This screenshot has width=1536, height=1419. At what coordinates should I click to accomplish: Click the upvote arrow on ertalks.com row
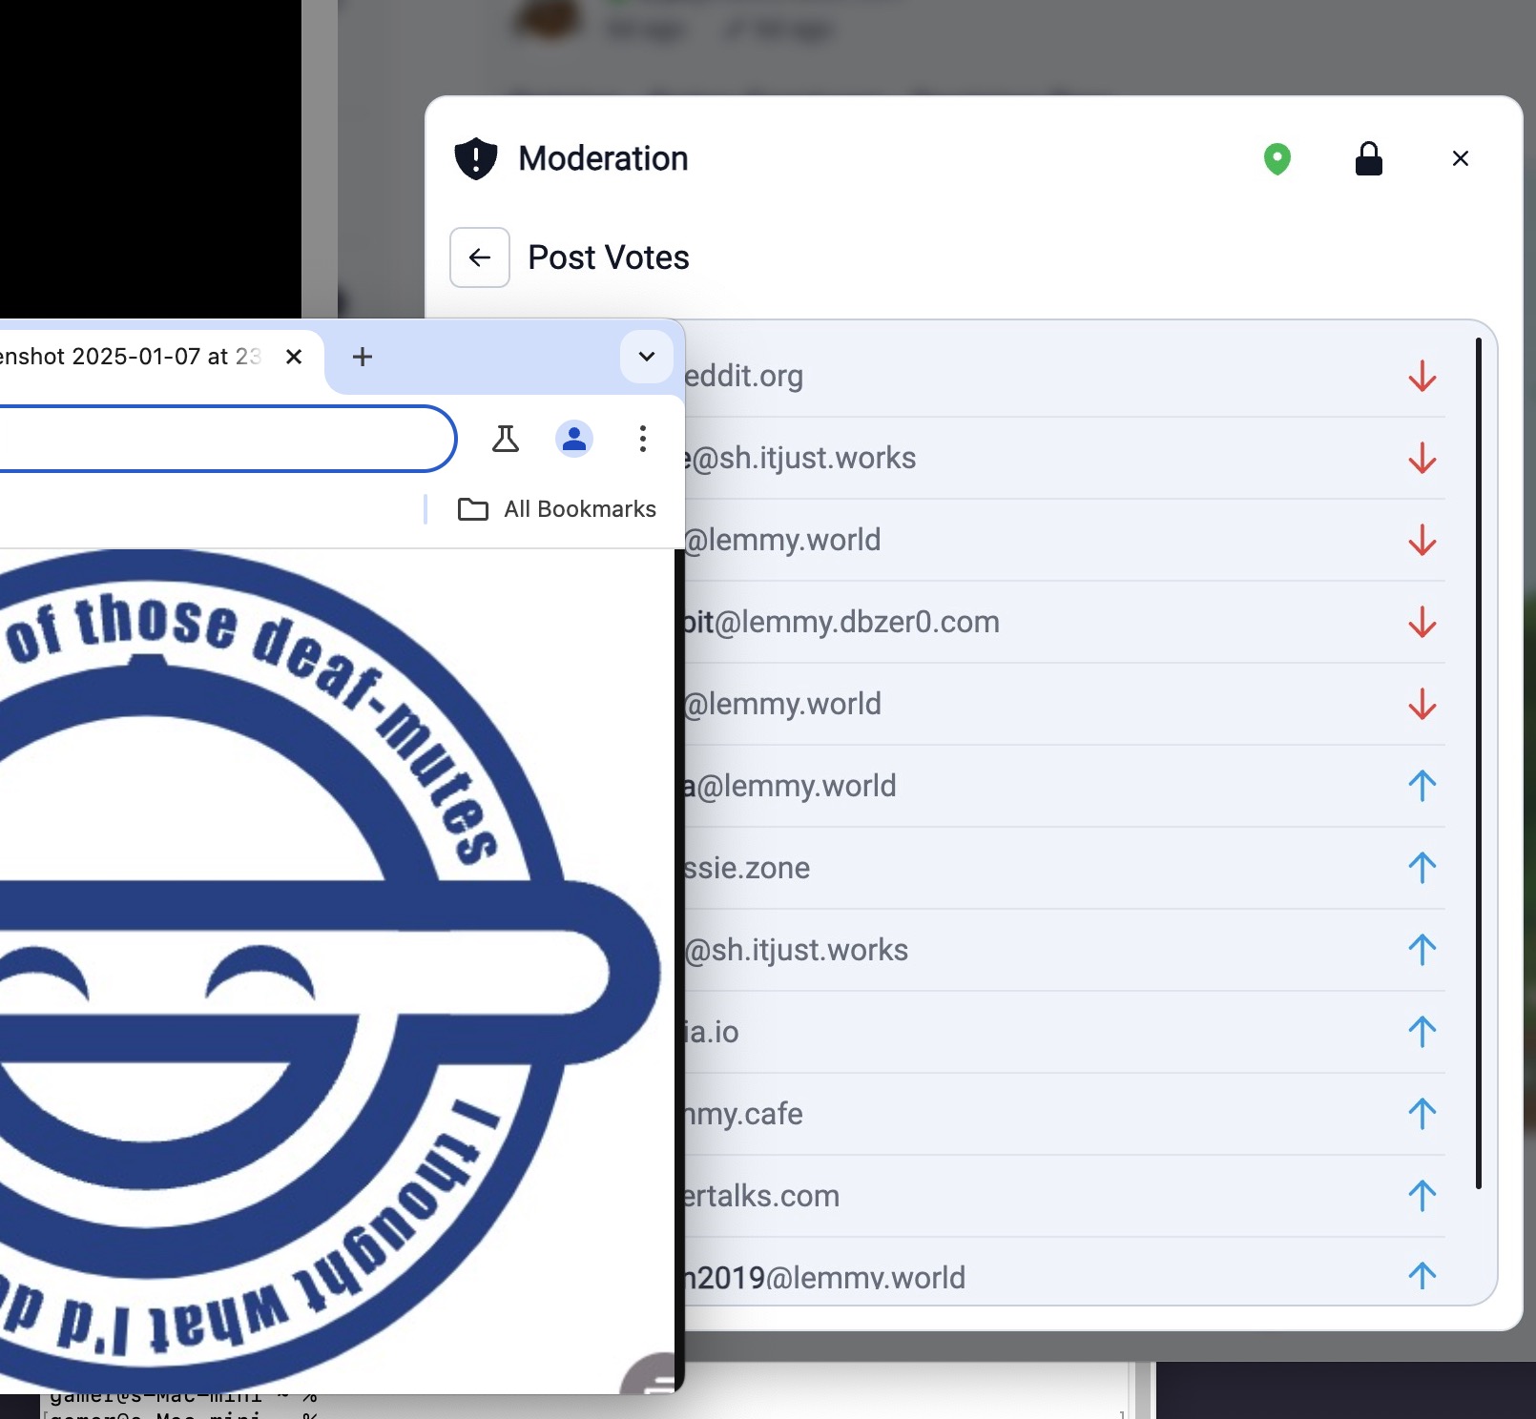[1422, 1196]
